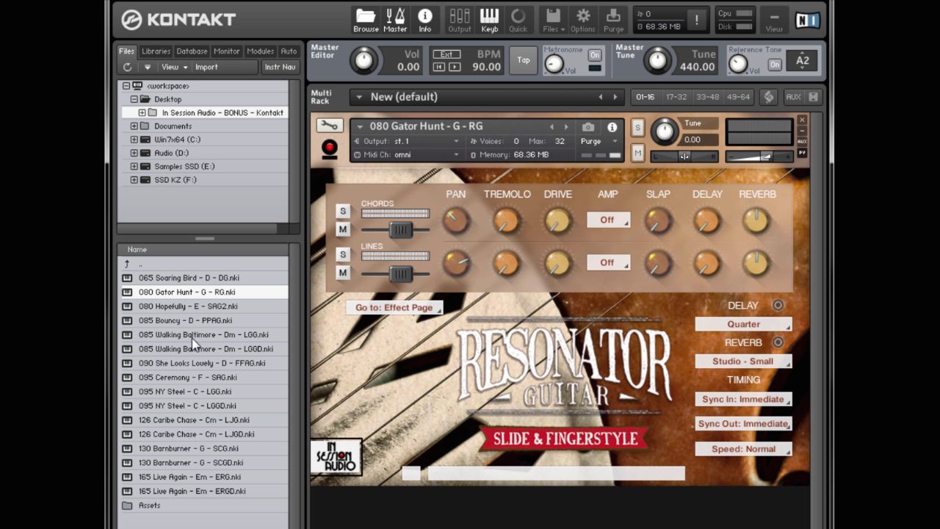This screenshot has width=940, height=529.
Task: Click the exclamation panic button
Action: pos(698,20)
